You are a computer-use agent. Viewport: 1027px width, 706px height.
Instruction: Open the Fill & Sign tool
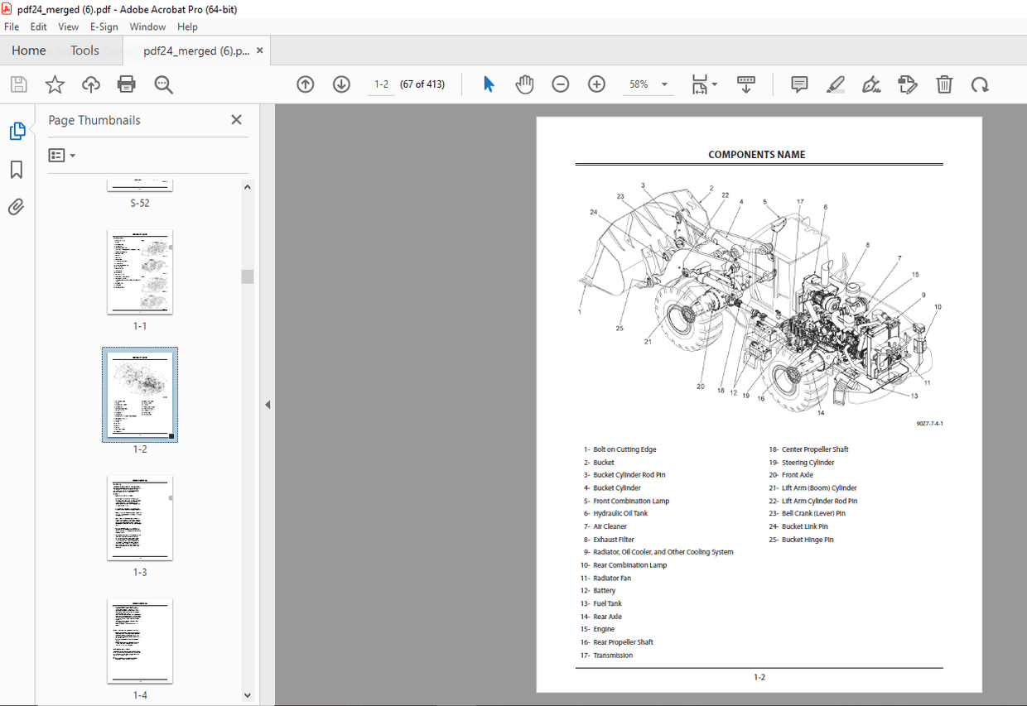coord(870,84)
